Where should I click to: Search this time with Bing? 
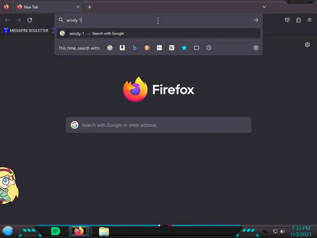[135, 48]
